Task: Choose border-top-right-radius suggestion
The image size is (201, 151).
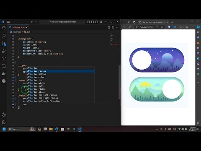Action: [61, 98]
